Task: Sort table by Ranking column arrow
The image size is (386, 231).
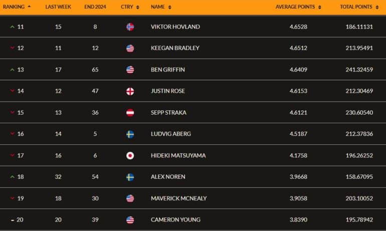Action: [x=29, y=7]
